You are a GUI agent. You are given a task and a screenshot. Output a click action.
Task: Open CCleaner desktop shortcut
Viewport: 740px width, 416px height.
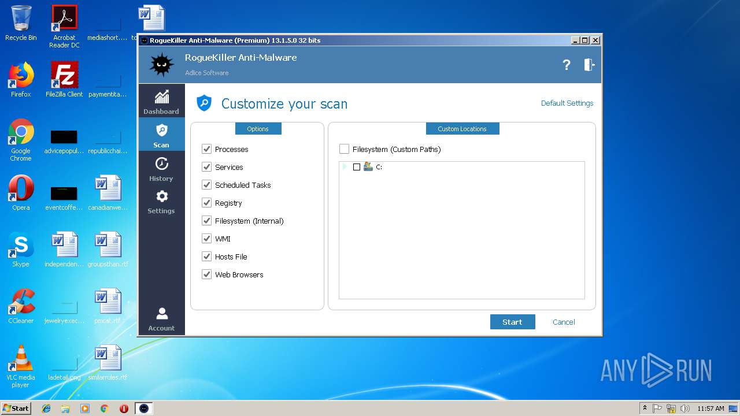pos(21,306)
